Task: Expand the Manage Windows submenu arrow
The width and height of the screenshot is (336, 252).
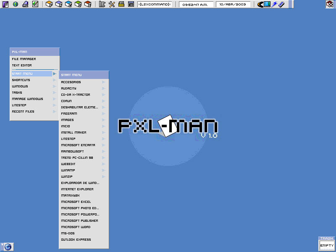Action: [x=55, y=99]
